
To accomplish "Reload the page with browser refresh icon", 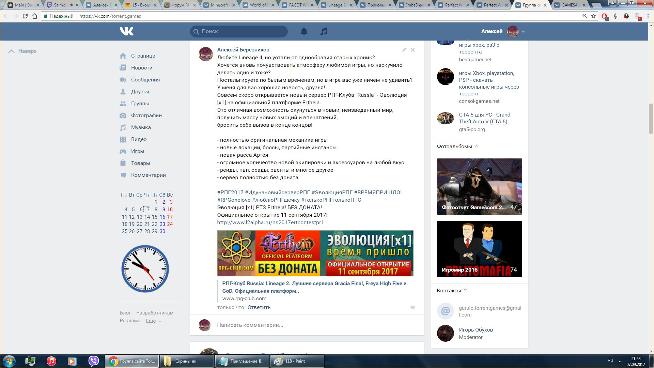I will 25,16.
